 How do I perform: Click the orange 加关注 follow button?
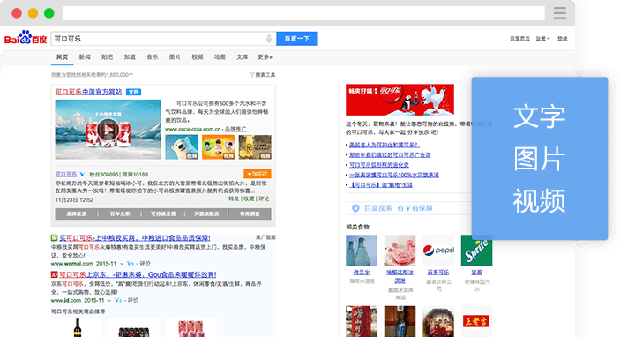258,174
